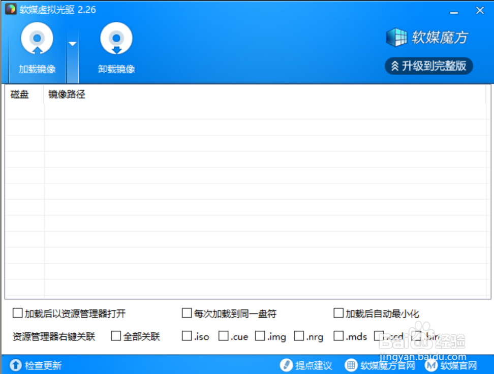Check the 全部关联 association checkbox

click(115, 336)
